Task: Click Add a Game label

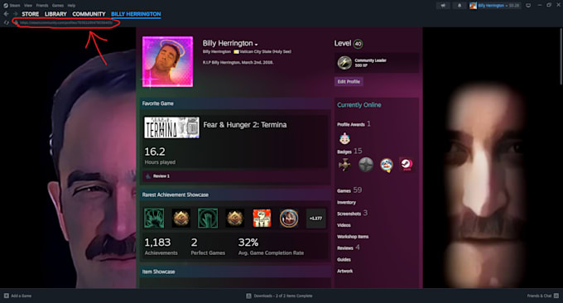Action: (22, 296)
